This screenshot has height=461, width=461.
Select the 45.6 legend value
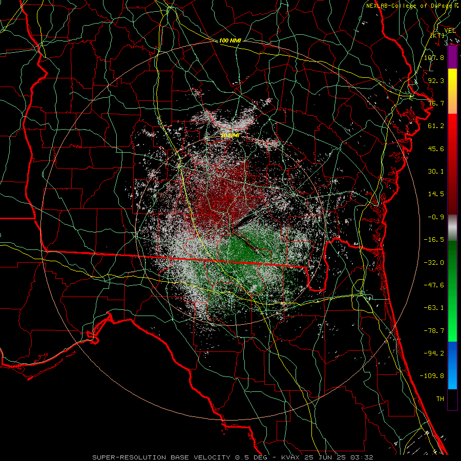click(436, 149)
